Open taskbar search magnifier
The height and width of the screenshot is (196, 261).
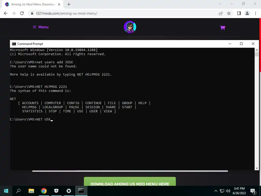(x=18, y=191)
